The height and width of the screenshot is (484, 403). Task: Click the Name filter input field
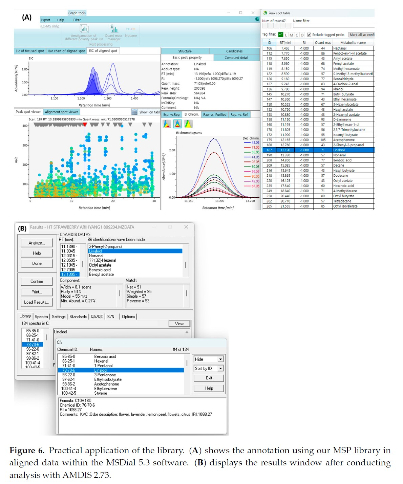(x=334, y=25)
